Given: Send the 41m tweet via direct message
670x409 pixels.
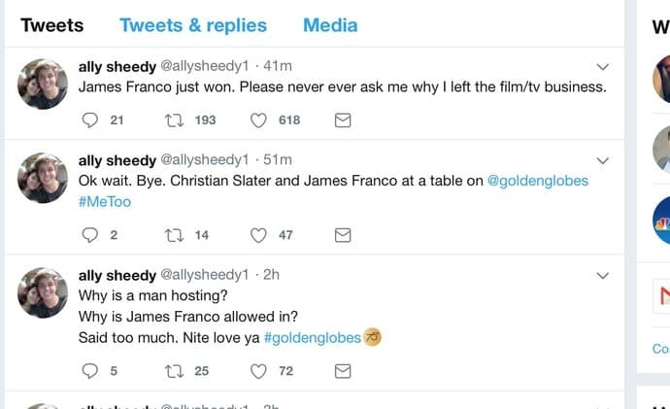Looking at the screenshot, I should (x=343, y=120).
